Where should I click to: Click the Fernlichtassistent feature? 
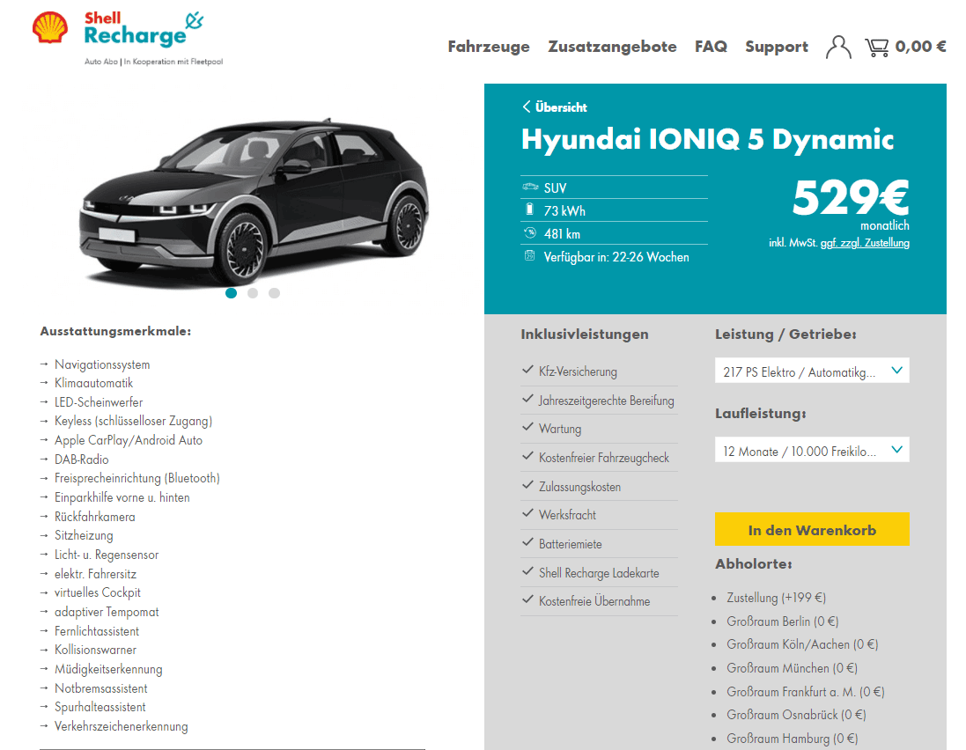(x=97, y=631)
